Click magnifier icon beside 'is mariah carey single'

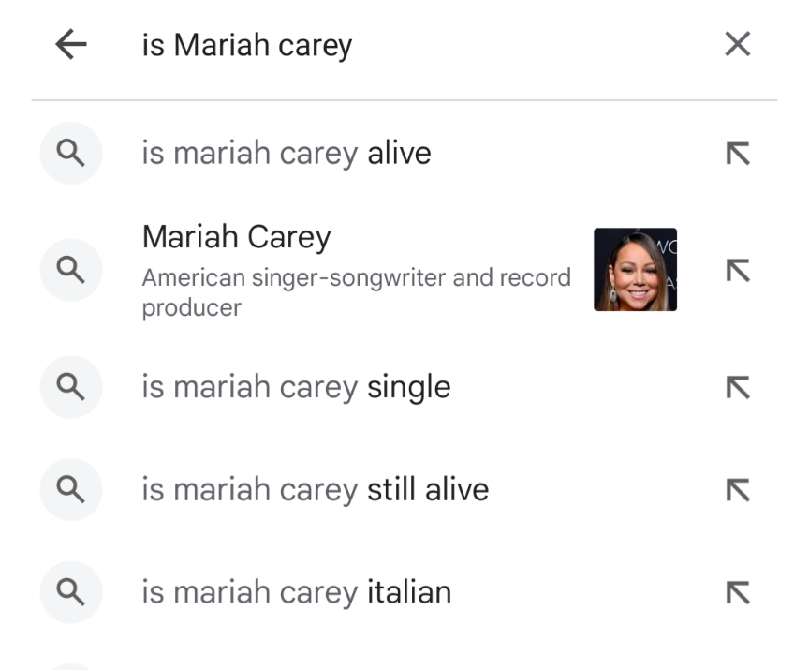[71, 386]
